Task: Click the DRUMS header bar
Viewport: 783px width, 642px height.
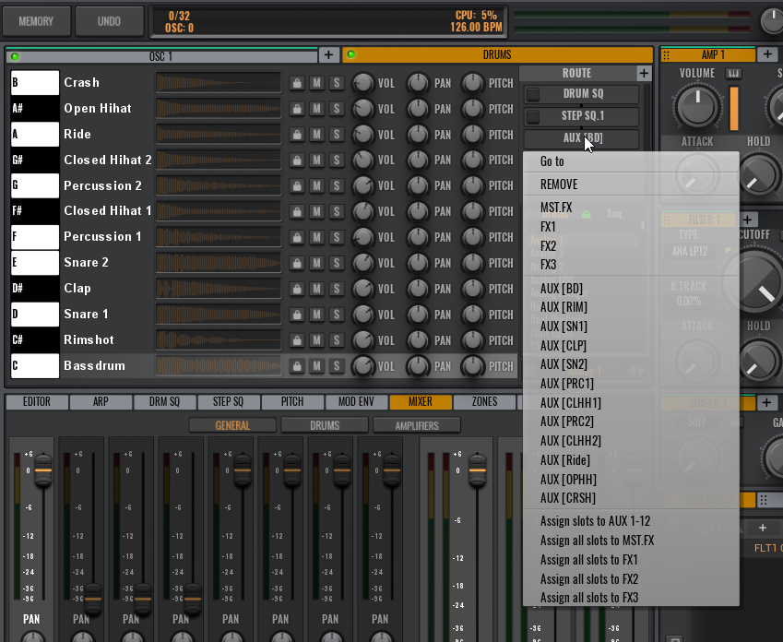Action: [497, 54]
